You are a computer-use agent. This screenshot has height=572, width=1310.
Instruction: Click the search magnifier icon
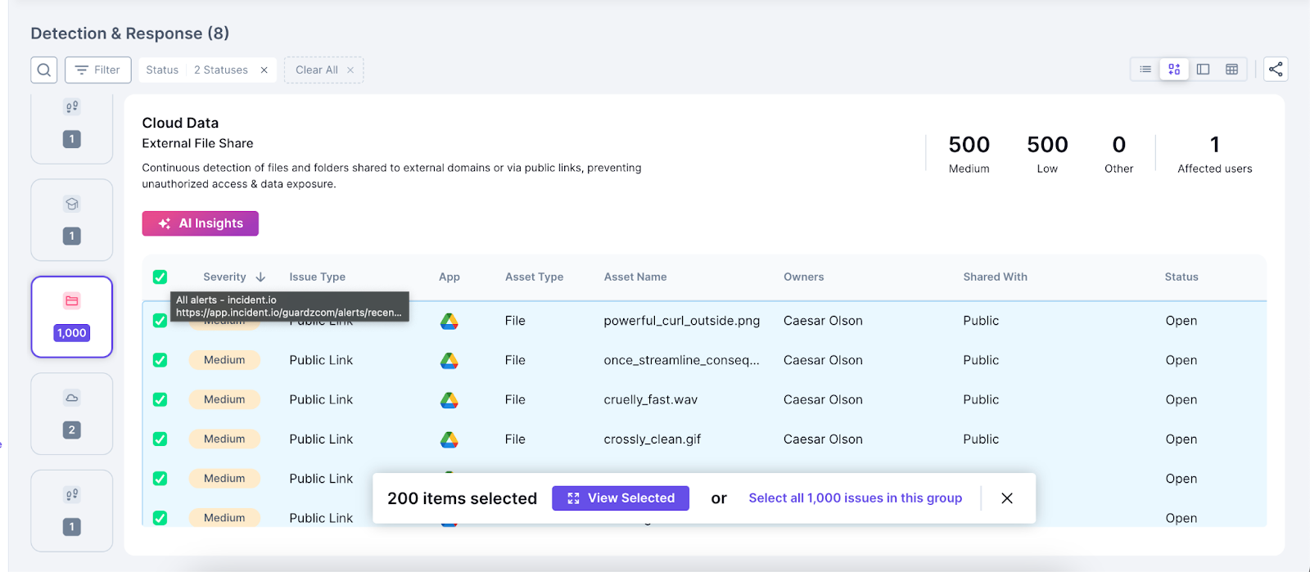[44, 70]
